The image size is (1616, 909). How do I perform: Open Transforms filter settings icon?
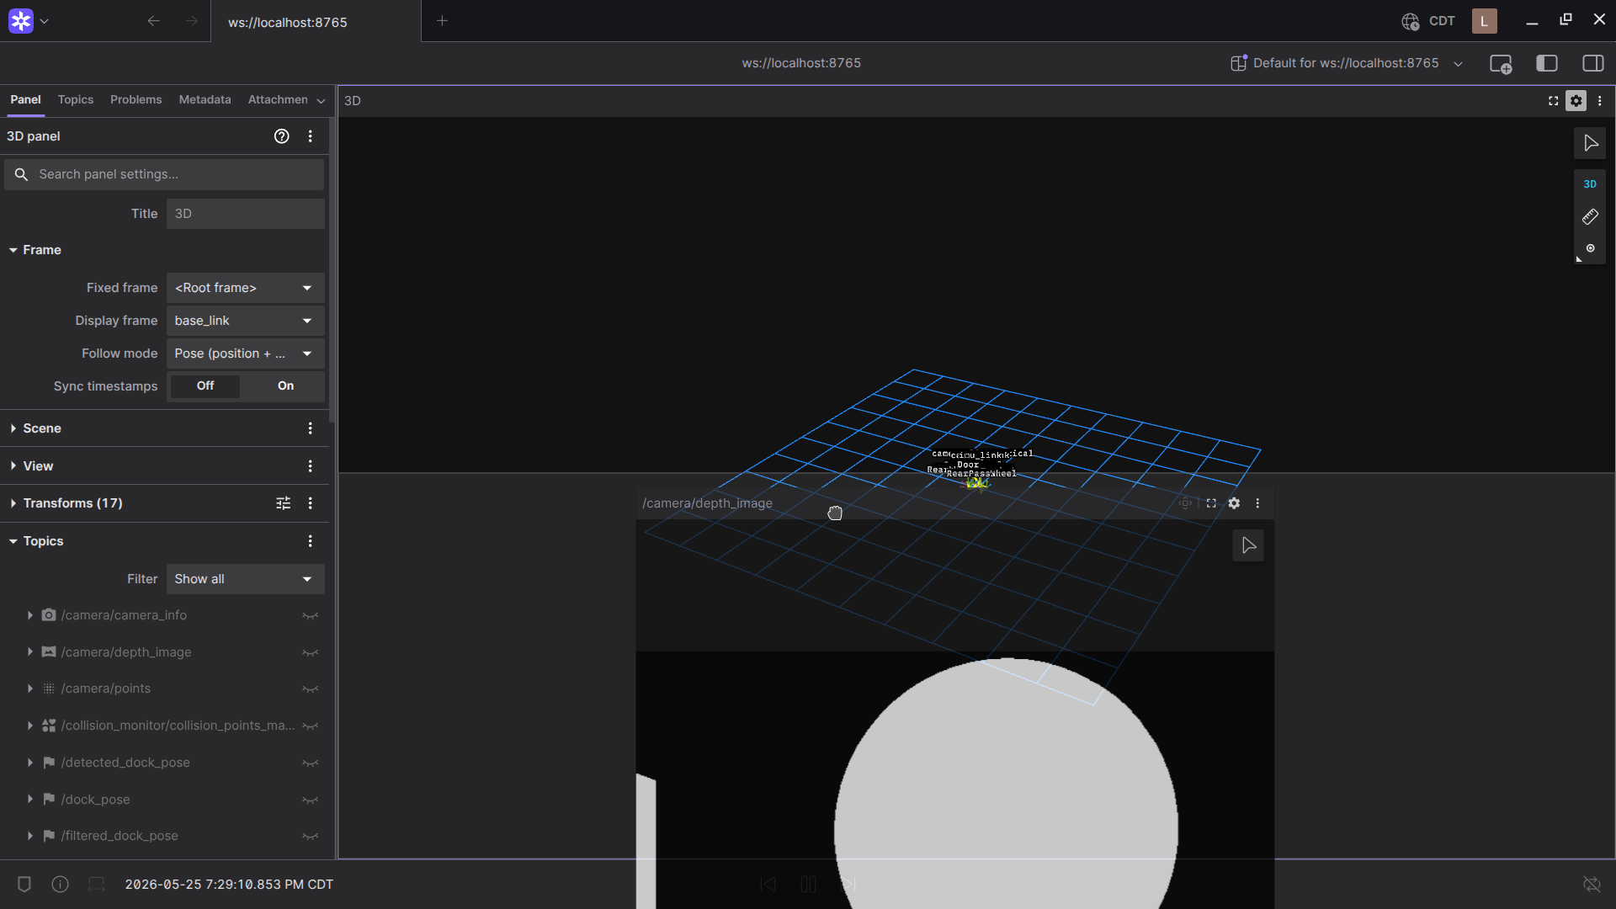[x=284, y=503]
